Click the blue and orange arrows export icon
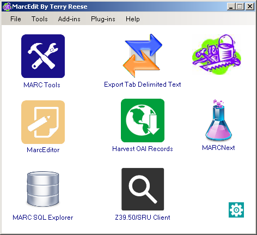Viewport: 257px width, 235px height. [x=143, y=56]
